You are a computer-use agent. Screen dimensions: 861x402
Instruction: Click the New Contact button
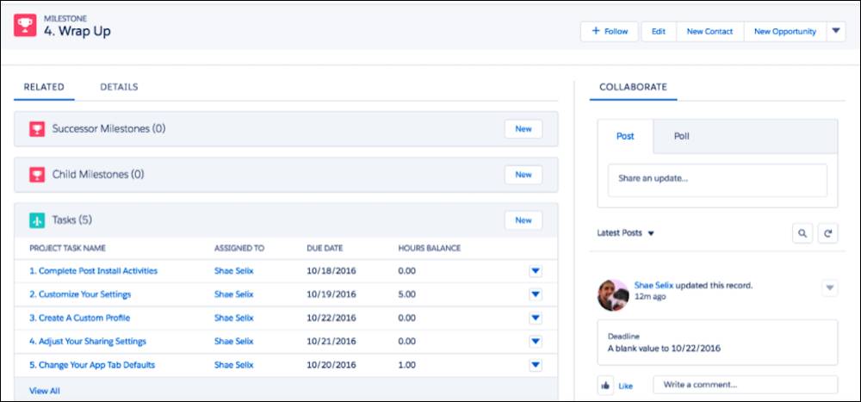pos(710,31)
